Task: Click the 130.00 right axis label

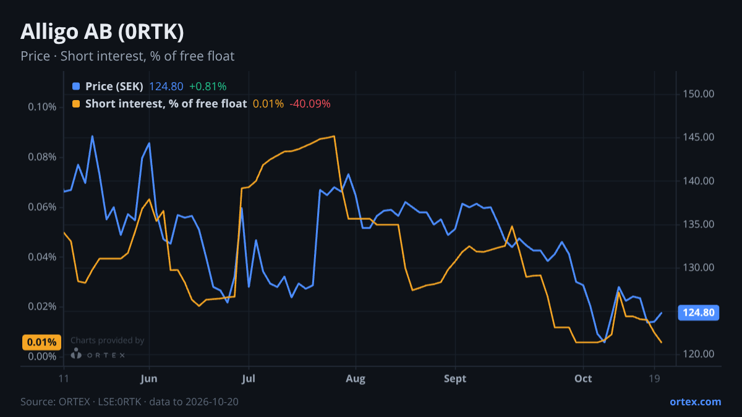Action: pos(699,267)
